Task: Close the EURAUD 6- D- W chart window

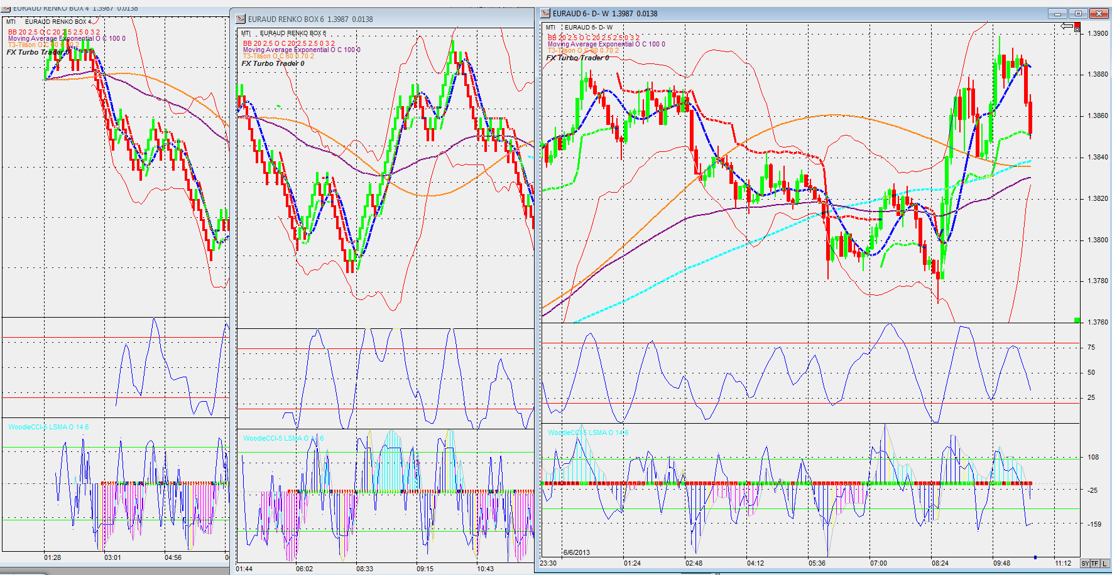Action: click(x=1099, y=13)
